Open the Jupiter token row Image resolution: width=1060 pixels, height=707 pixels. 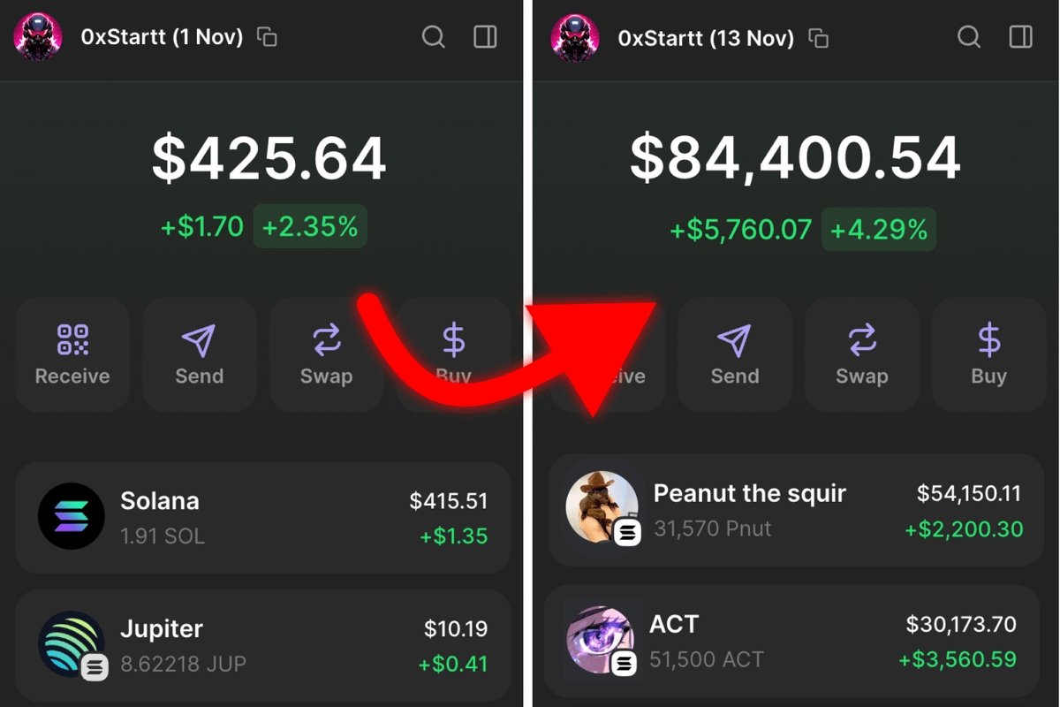pyautogui.click(x=263, y=645)
